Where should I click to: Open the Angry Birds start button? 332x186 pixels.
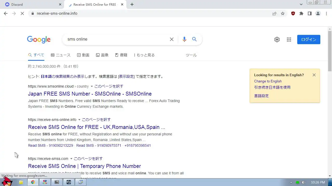[x=7, y=182]
